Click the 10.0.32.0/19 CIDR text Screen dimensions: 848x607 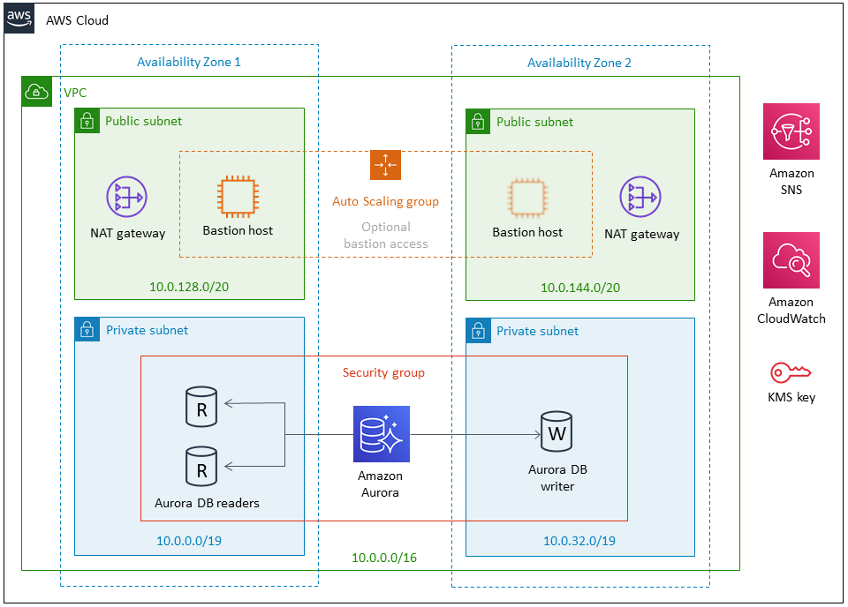(579, 541)
